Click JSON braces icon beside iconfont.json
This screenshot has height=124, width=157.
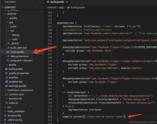[7, 94]
